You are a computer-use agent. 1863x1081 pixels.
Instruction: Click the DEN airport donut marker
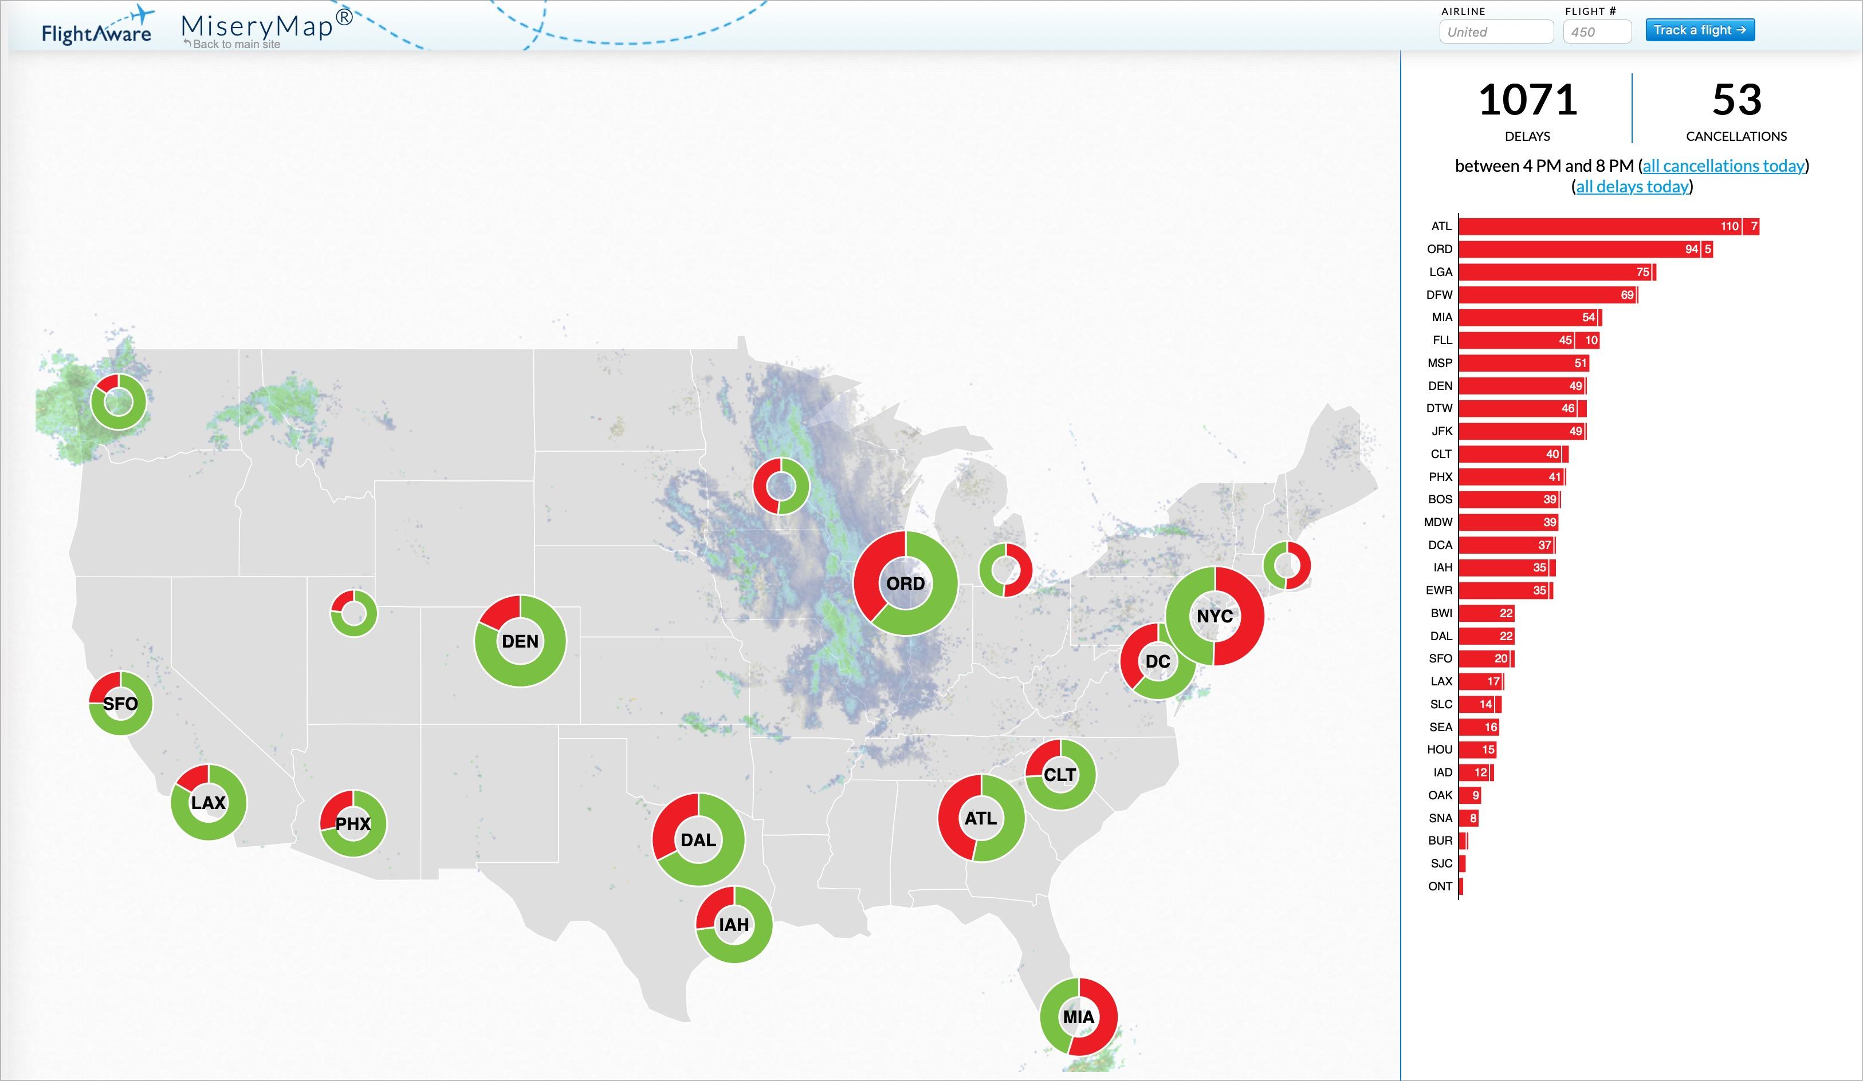pos(520,641)
